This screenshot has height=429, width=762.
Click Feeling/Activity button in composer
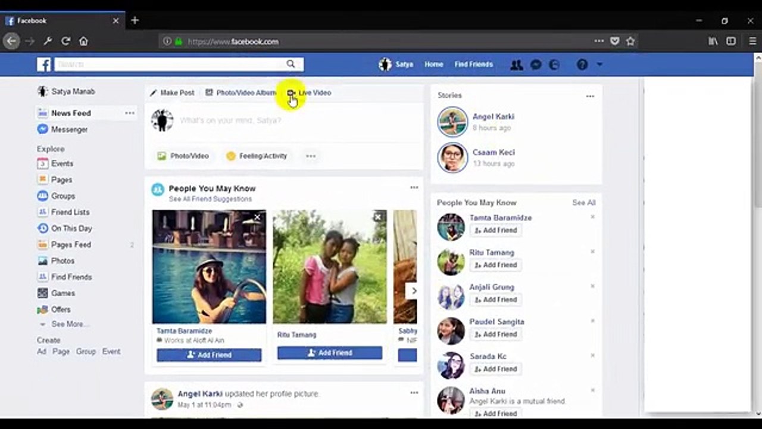[257, 156]
